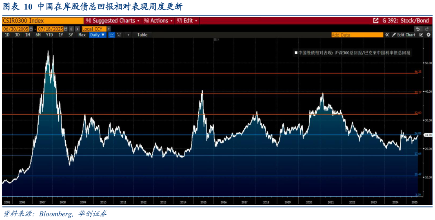Open the Daily frequency dropdown
Screen dimensions: 435x220
pyautogui.click(x=98, y=35)
